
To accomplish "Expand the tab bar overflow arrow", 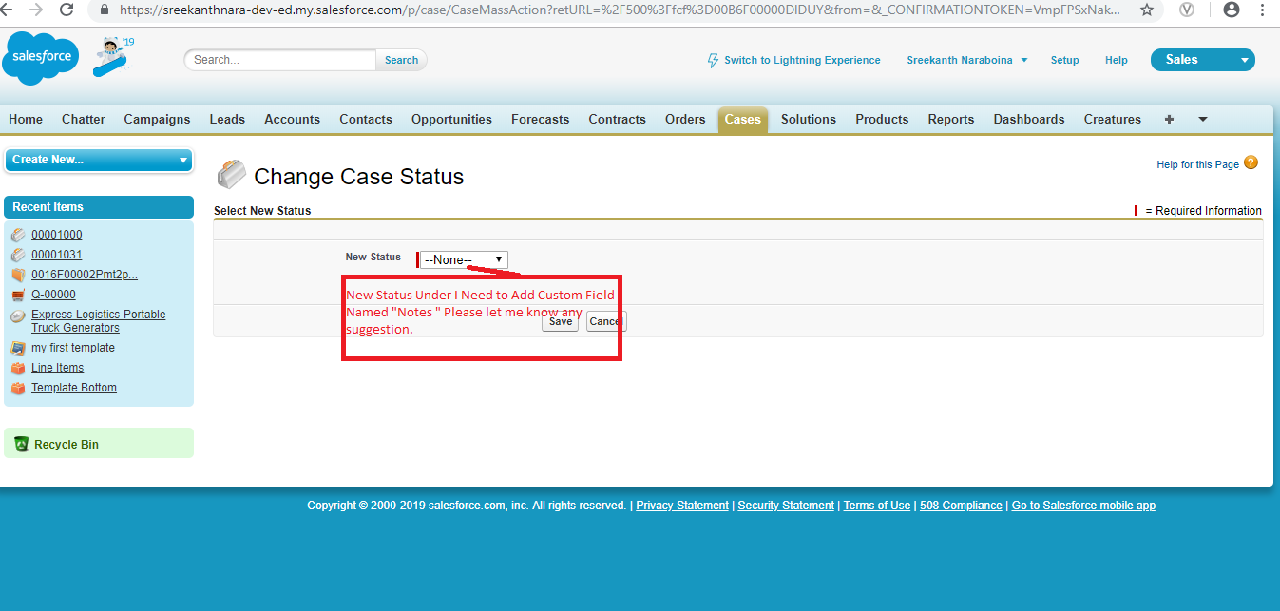I will pyautogui.click(x=1202, y=119).
